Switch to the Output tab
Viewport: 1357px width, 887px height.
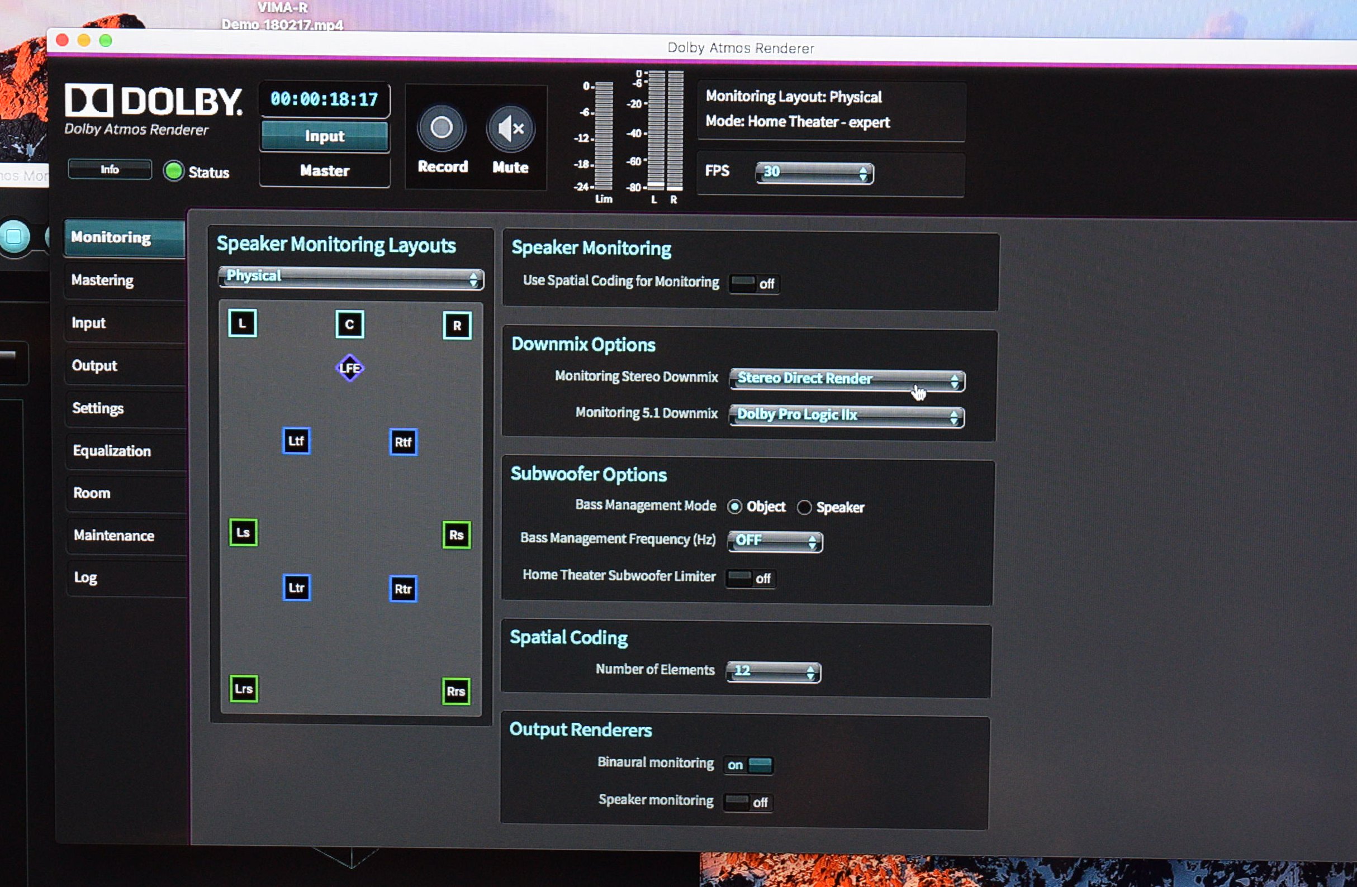pyautogui.click(x=126, y=366)
